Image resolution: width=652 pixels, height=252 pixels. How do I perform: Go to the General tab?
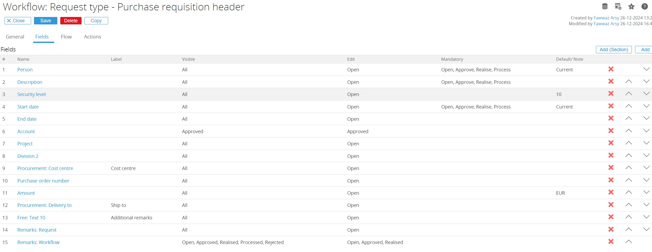tap(15, 37)
